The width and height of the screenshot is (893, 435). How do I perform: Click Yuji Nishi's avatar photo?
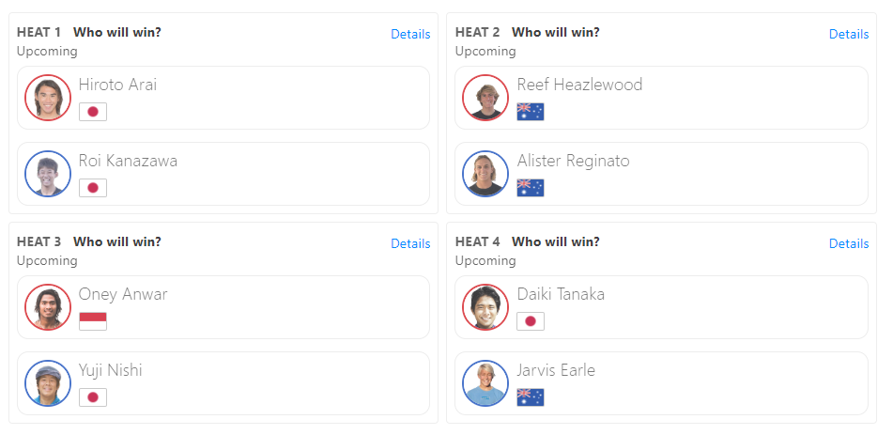48,383
